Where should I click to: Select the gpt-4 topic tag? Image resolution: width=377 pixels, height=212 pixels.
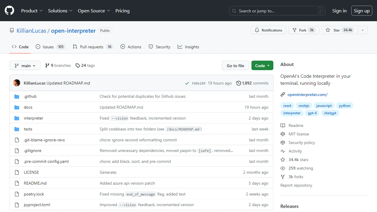[312, 113]
